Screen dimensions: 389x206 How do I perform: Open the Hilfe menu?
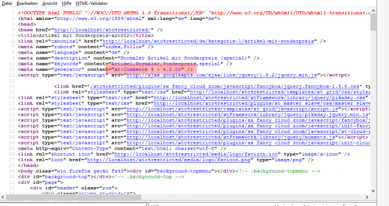click(x=67, y=3)
